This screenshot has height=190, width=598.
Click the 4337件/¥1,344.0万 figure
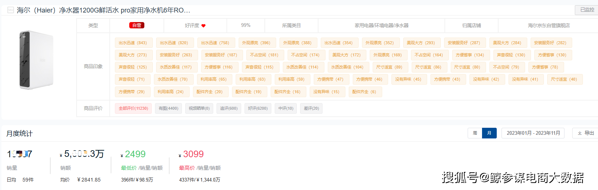(x=200, y=180)
